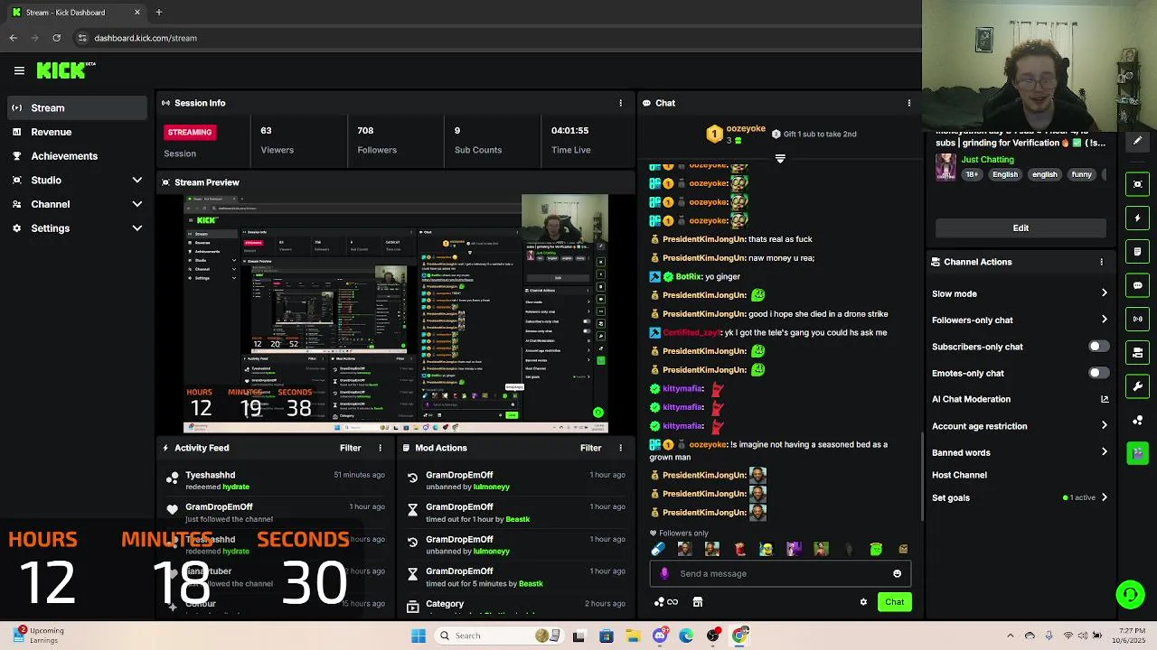Screen dimensions: 1157x650
Task: Go to Stream in sidebar
Action: pos(77,108)
